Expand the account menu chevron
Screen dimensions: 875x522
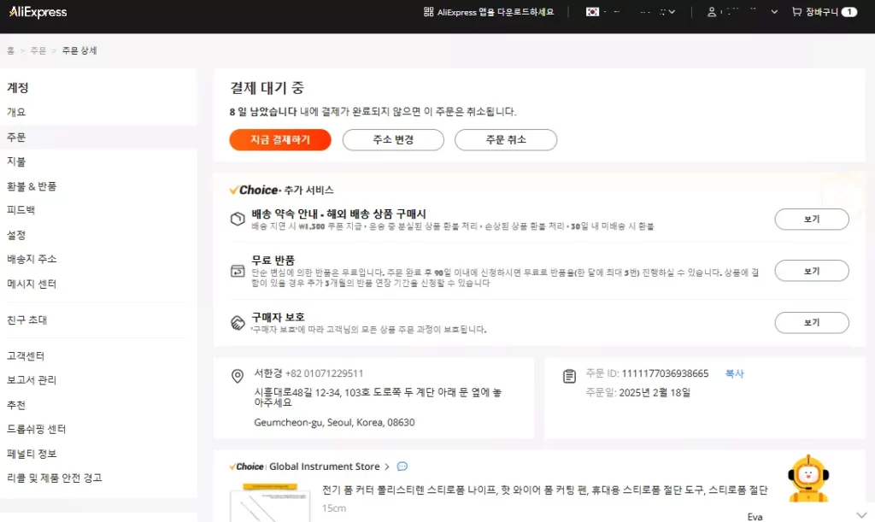pos(773,12)
